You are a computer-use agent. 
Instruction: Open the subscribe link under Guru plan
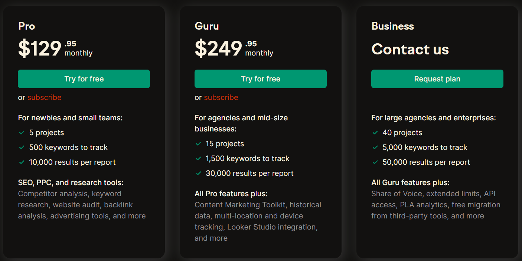(x=221, y=97)
